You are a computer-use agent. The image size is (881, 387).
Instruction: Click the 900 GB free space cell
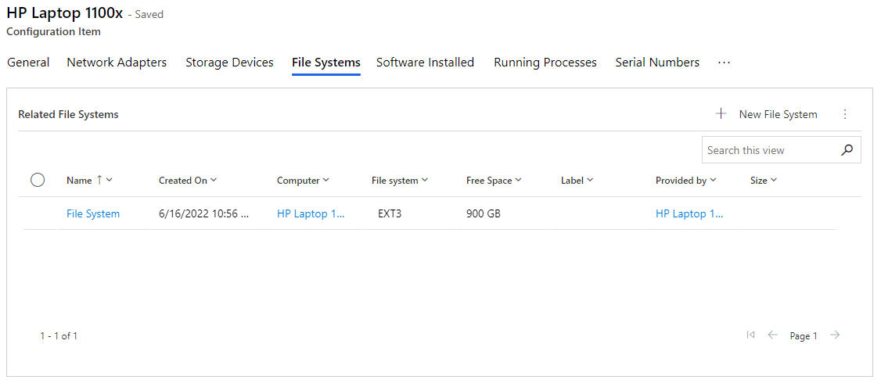pyautogui.click(x=484, y=213)
